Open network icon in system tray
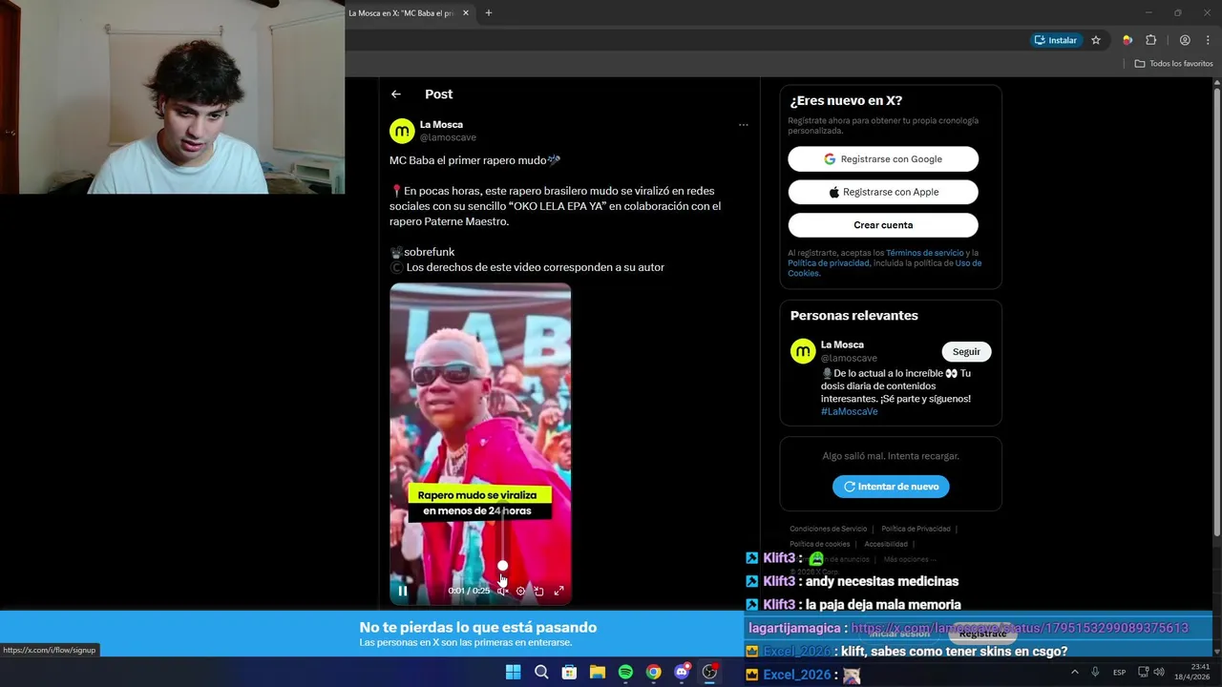 click(1143, 673)
